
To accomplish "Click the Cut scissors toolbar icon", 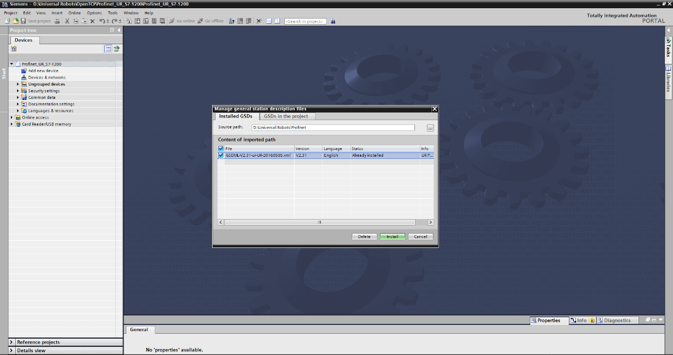I will pyautogui.click(x=67, y=21).
